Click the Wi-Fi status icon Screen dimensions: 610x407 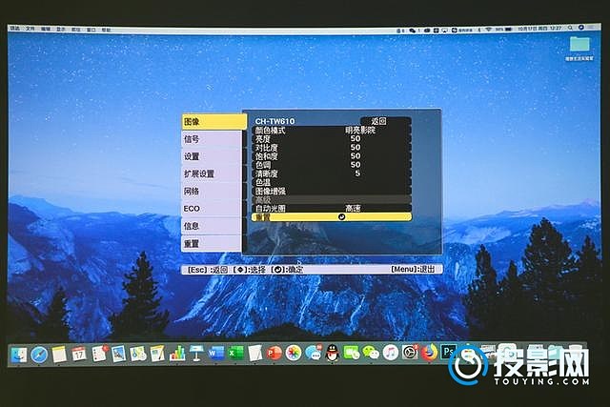click(489, 30)
